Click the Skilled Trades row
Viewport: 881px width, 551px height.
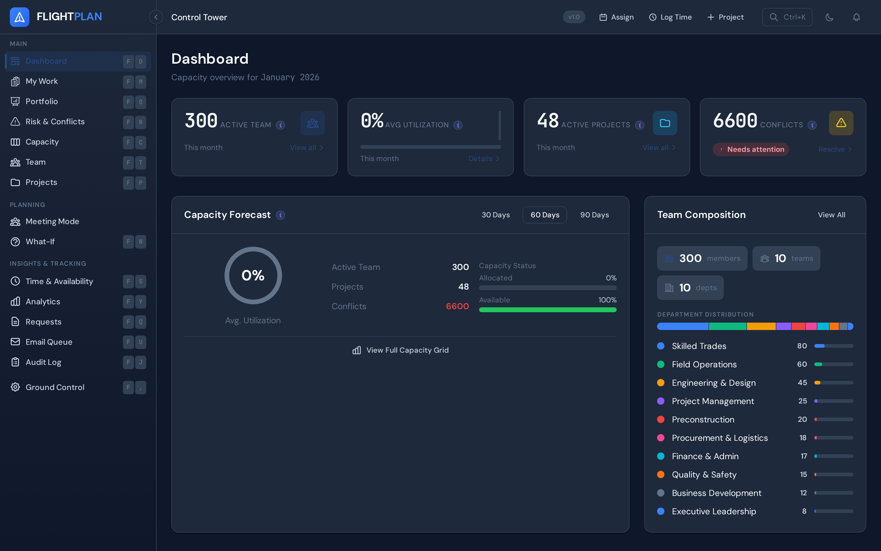click(x=755, y=346)
